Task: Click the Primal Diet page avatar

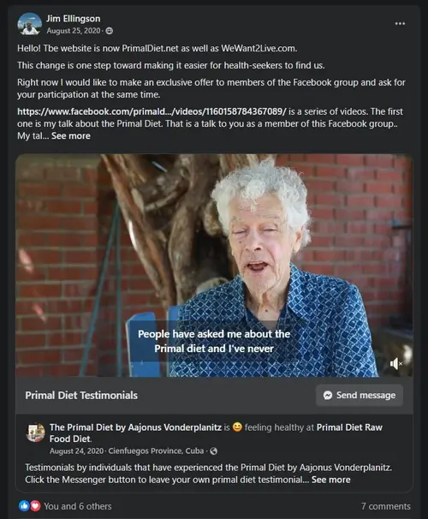Action: click(35, 432)
